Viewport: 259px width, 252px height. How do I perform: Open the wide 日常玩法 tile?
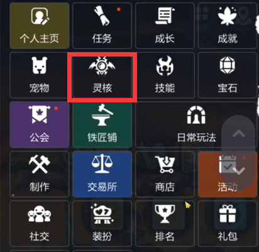click(196, 124)
